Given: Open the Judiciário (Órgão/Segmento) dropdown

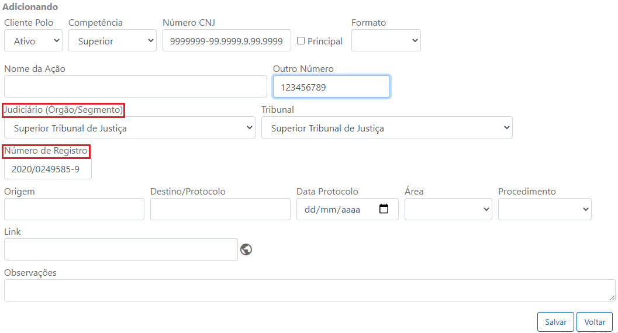Looking at the screenshot, I should pyautogui.click(x=130, y=127).
